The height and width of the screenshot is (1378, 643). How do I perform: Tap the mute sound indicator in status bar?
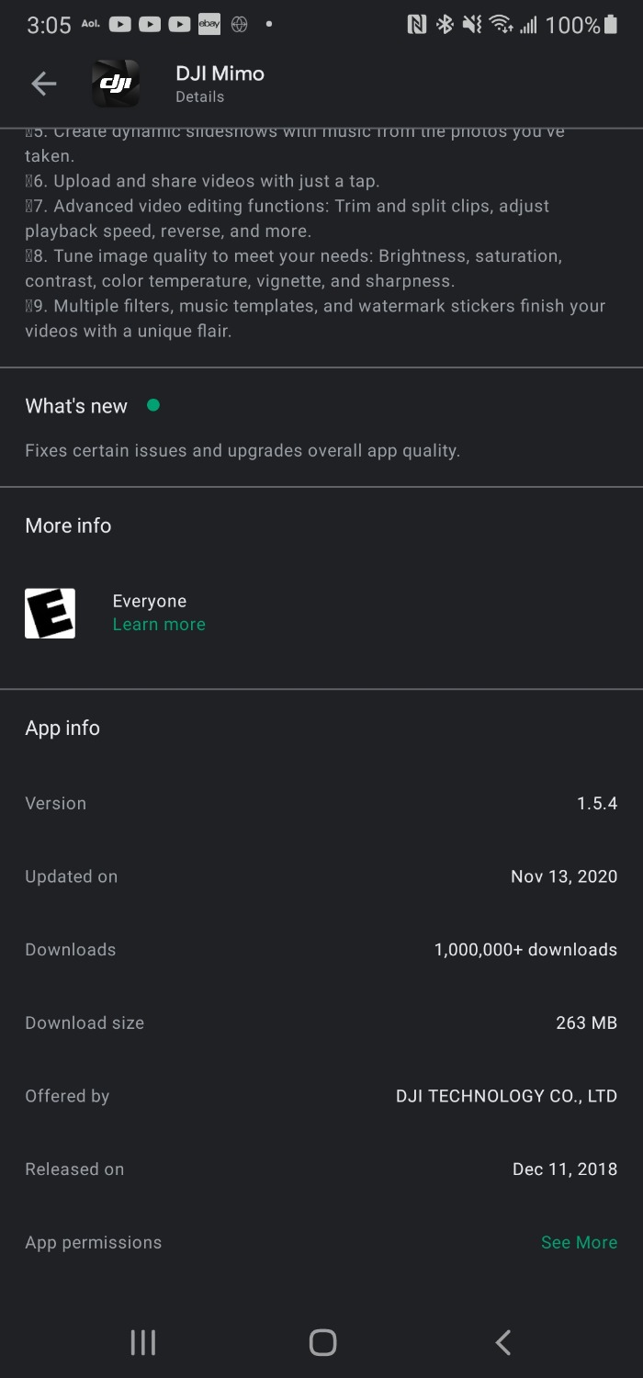(470, 25)
